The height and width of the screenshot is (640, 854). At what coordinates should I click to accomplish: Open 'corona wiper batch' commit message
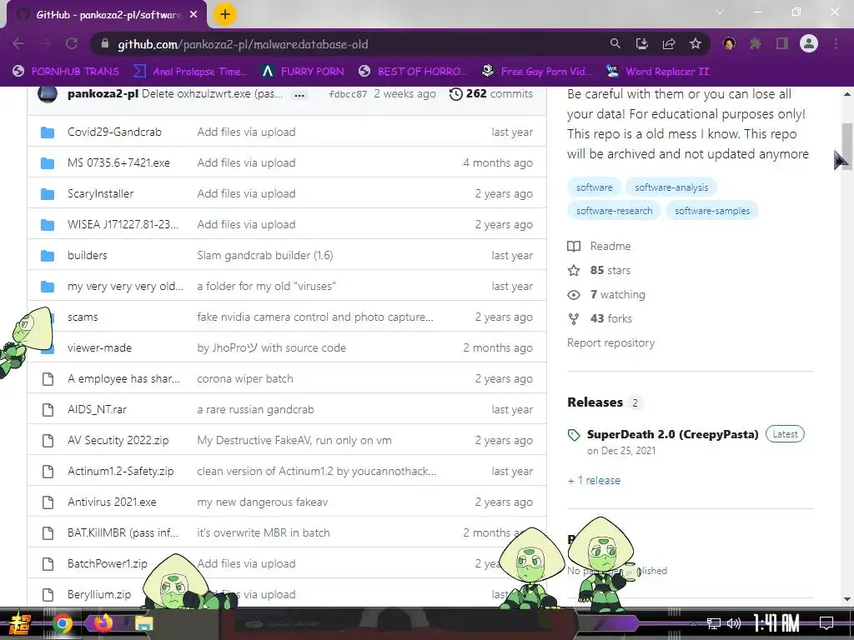[245, 379]
